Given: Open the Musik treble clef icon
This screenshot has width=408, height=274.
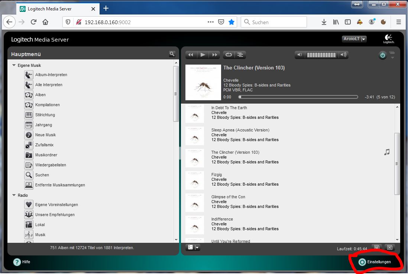Looking at the screenshot, I should tap(29, 235).
